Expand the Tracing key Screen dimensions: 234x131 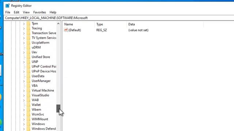pos(24,28)
